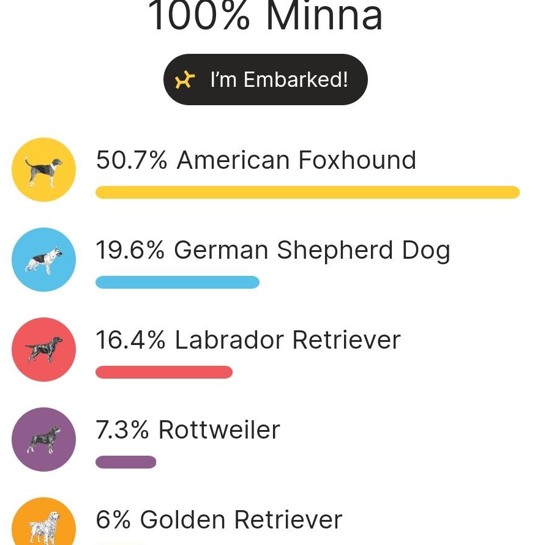Open the Labrador Retriever breed name
Screen dimensions: 546x545
[288, 340]
